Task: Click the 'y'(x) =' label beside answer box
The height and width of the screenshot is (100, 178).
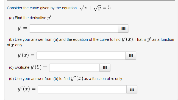Action: tap(26, 55)
